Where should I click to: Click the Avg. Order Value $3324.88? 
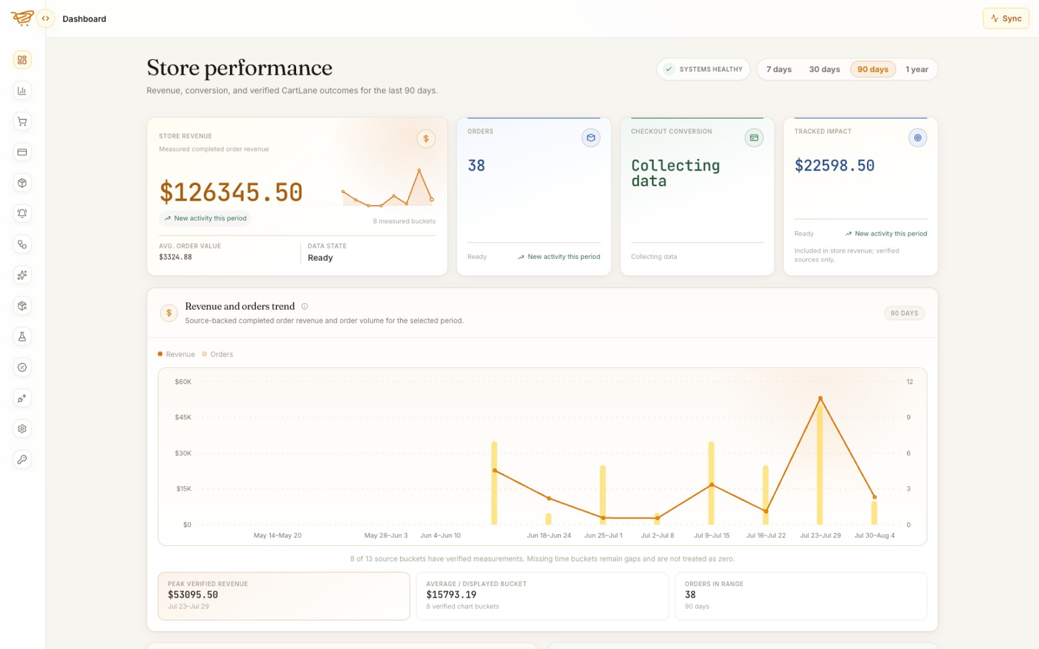pyautogui.click(x=175, y=257)
